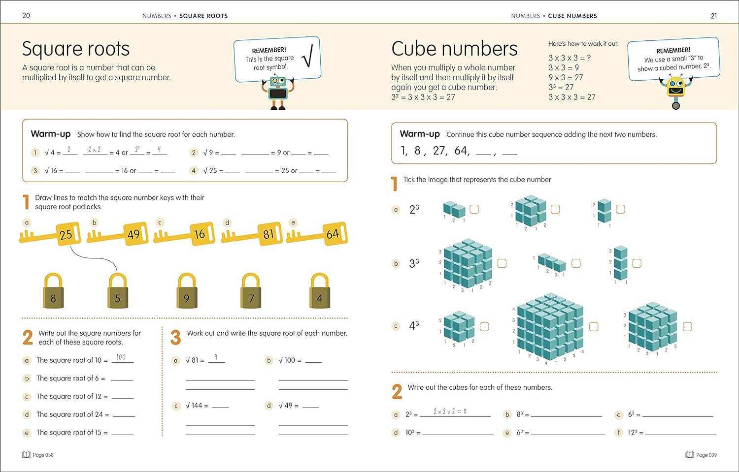Check the box next to the 4x4x4 cube
The width and height of the screenshot is (739, 472).
(x=594, y=326)
